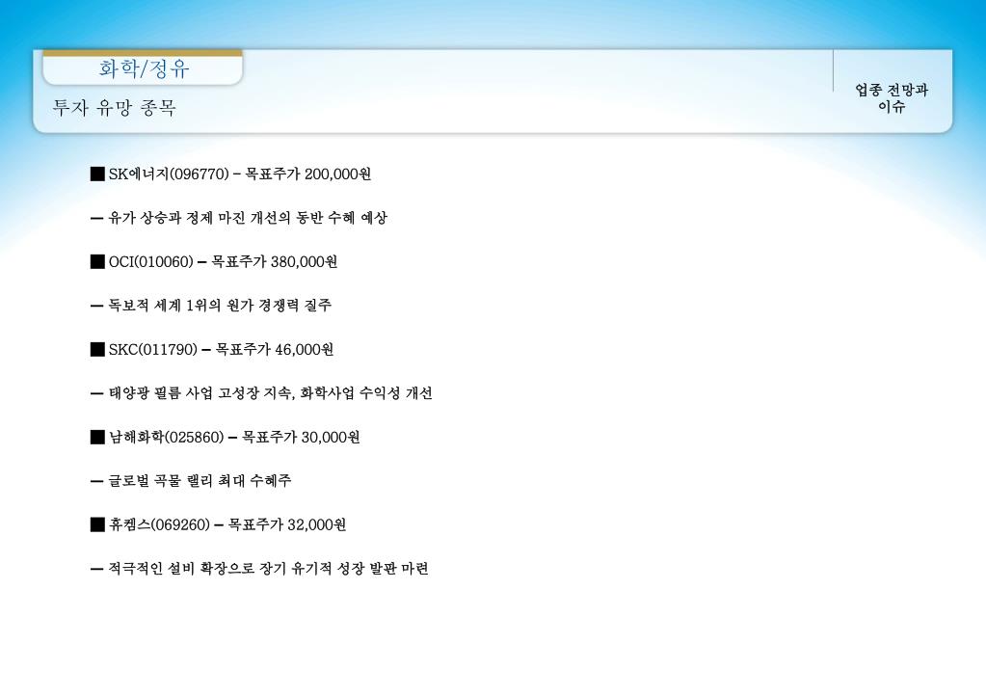Viewport: 986px width, 697px height.
Task: Click the square bullet before SKC
Action: click(97, 349)
